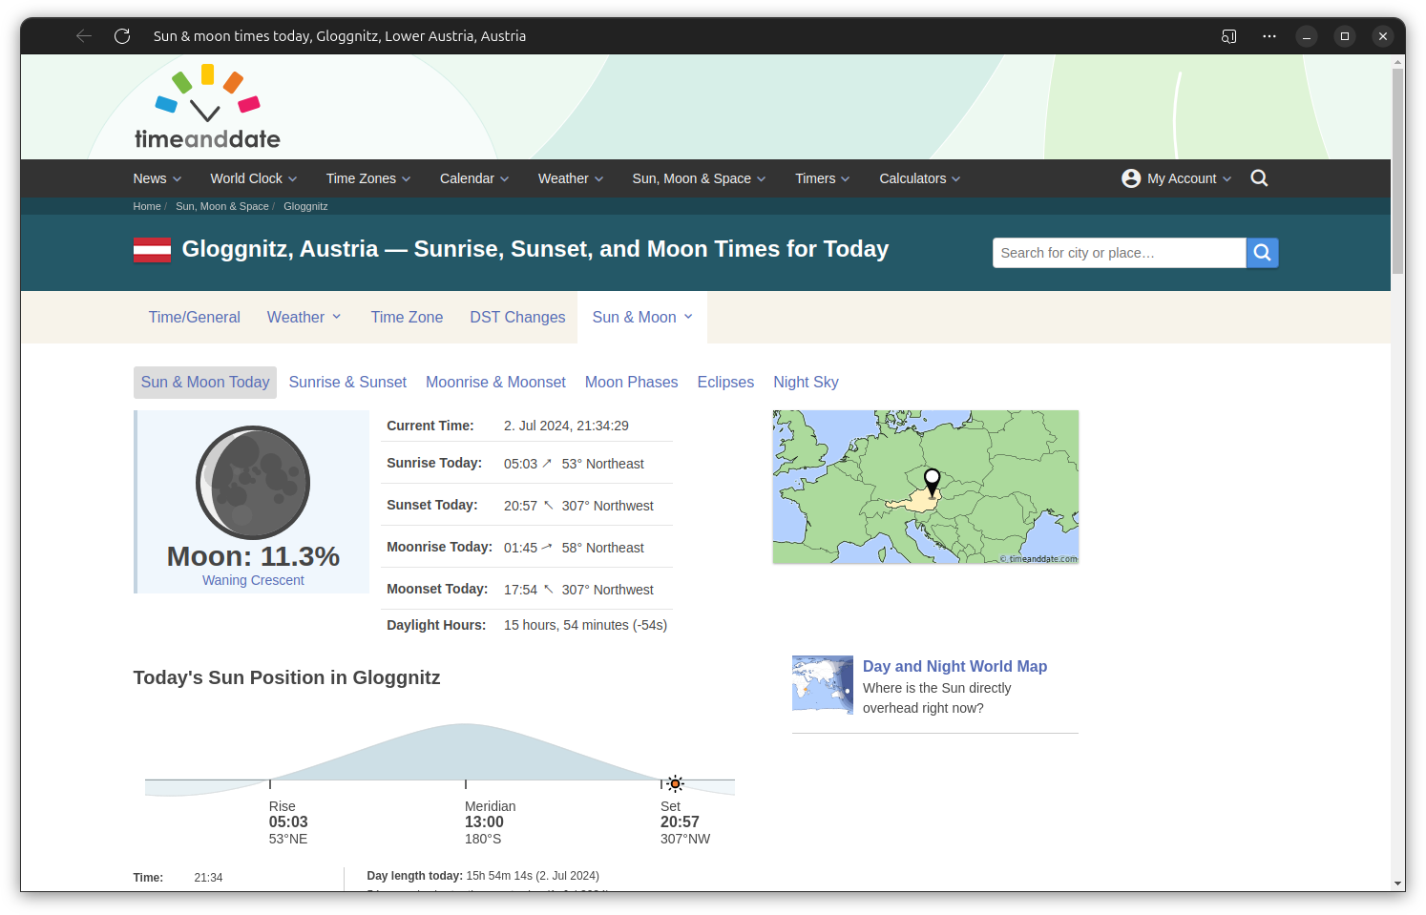Click the moon phase image
This screenshot has height=915, width=1426.
(253, 482)
